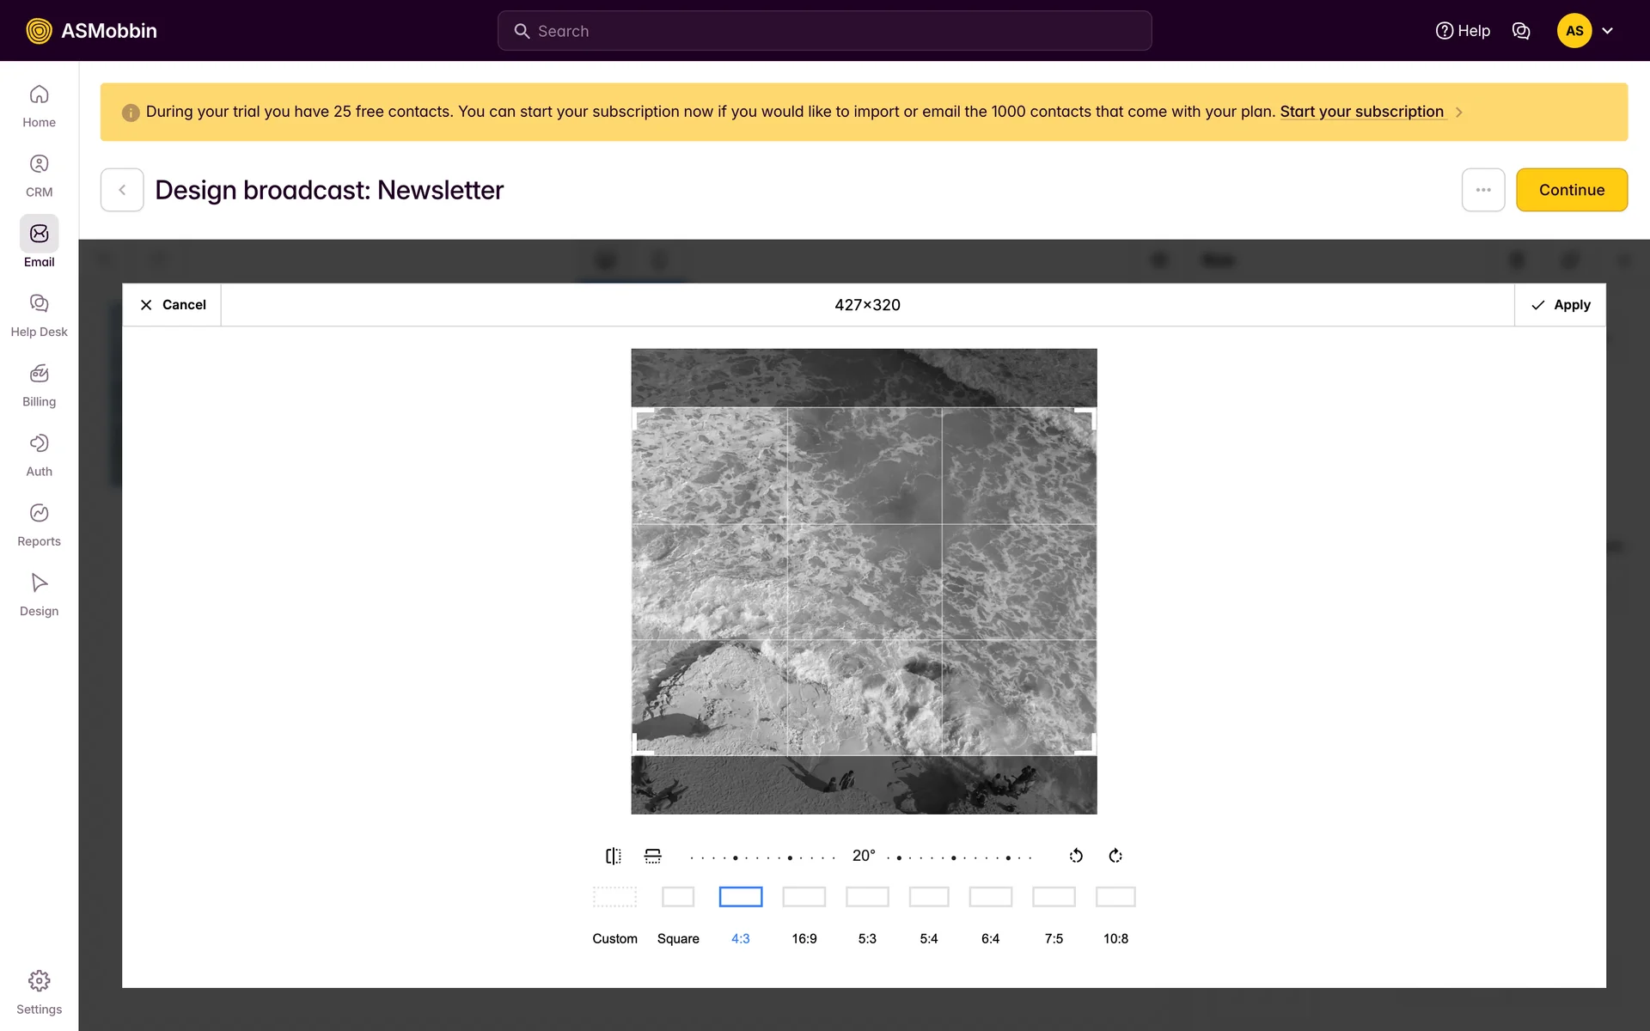Open chat messages icon in header
The height and width of the screenshot is (1031, 1650).
coord(1521,31)
